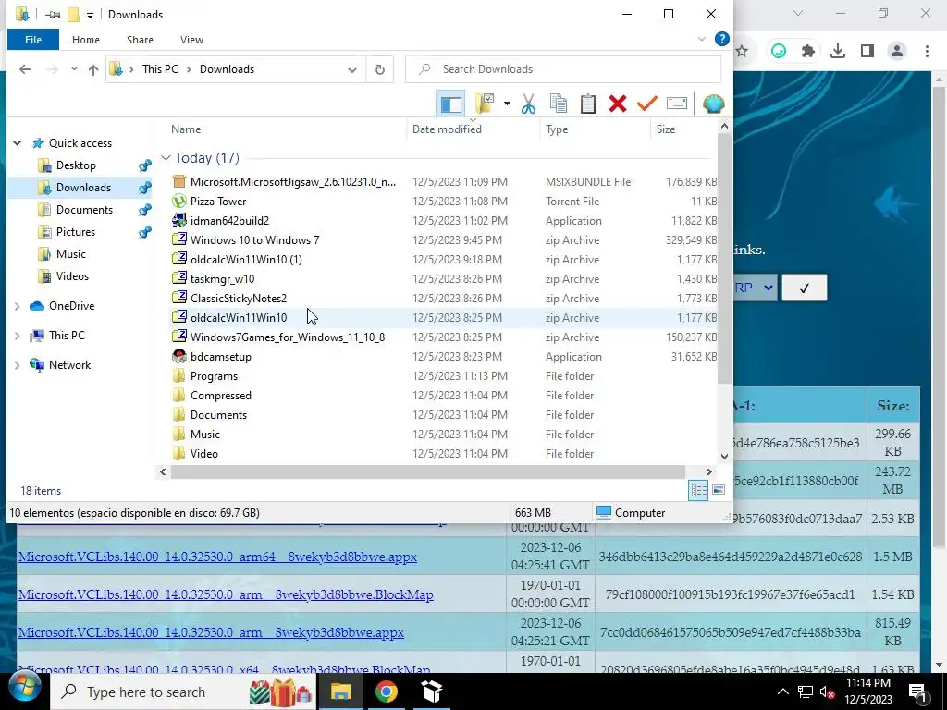Image resolution: width=947 pixels, height=710 pixels.
Task: Click the Classic Shell seashell settings icon
Action: coord(713,104)
